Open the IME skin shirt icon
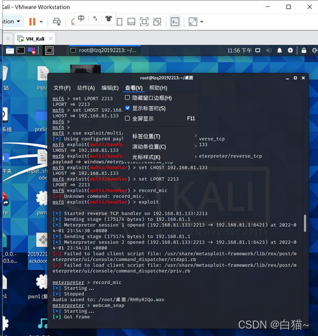The image size is (318, 336). [108, 18]
